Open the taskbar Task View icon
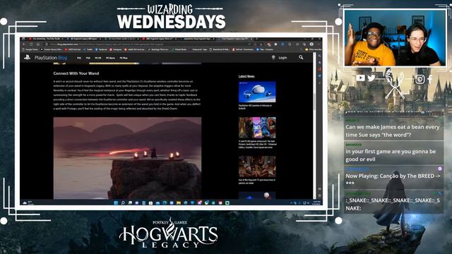 (130, 202)
